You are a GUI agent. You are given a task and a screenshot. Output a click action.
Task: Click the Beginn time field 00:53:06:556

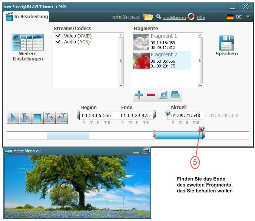click(96, 116)
